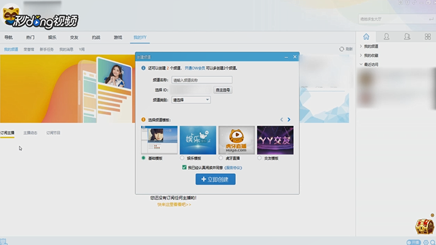Choose the basic template thumbnail

[159, 140]
